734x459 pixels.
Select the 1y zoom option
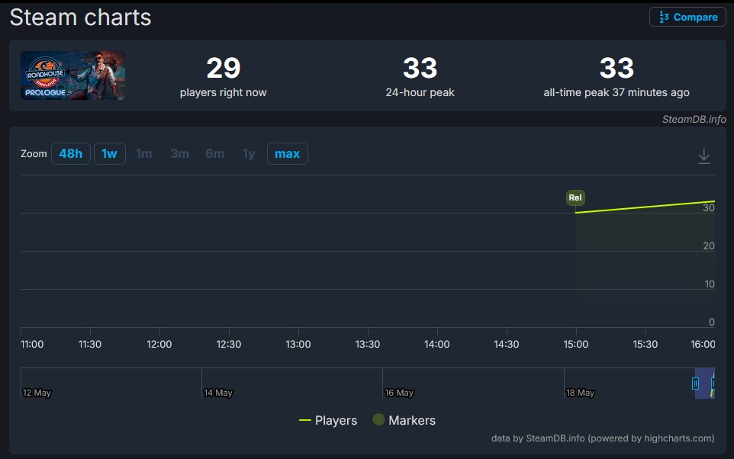coord(249,153)
